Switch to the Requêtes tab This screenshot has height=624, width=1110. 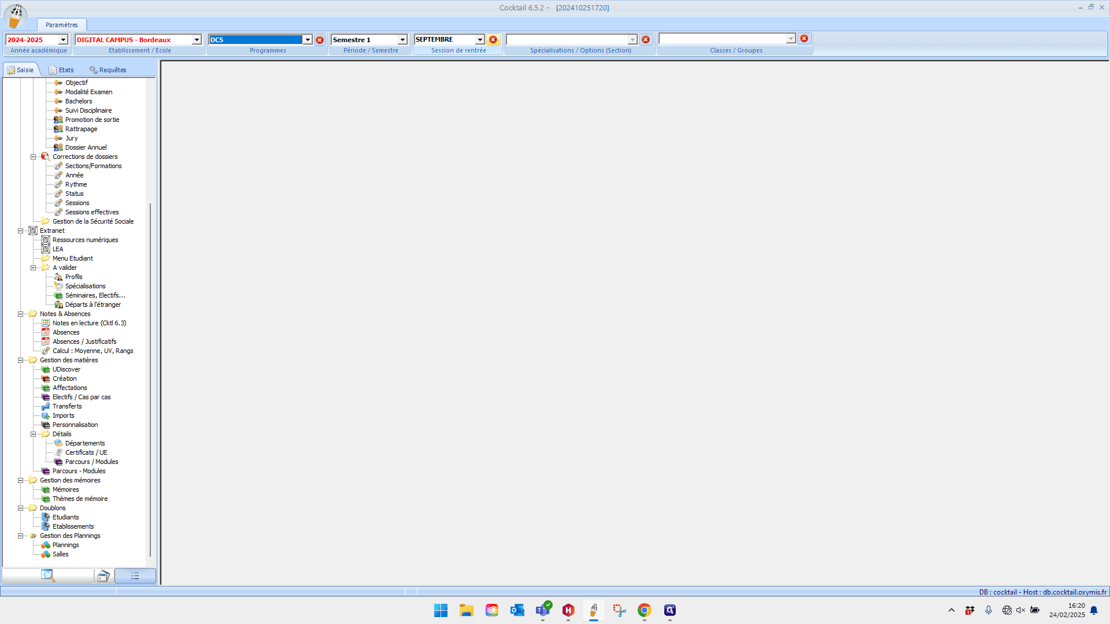pos(108,70)
